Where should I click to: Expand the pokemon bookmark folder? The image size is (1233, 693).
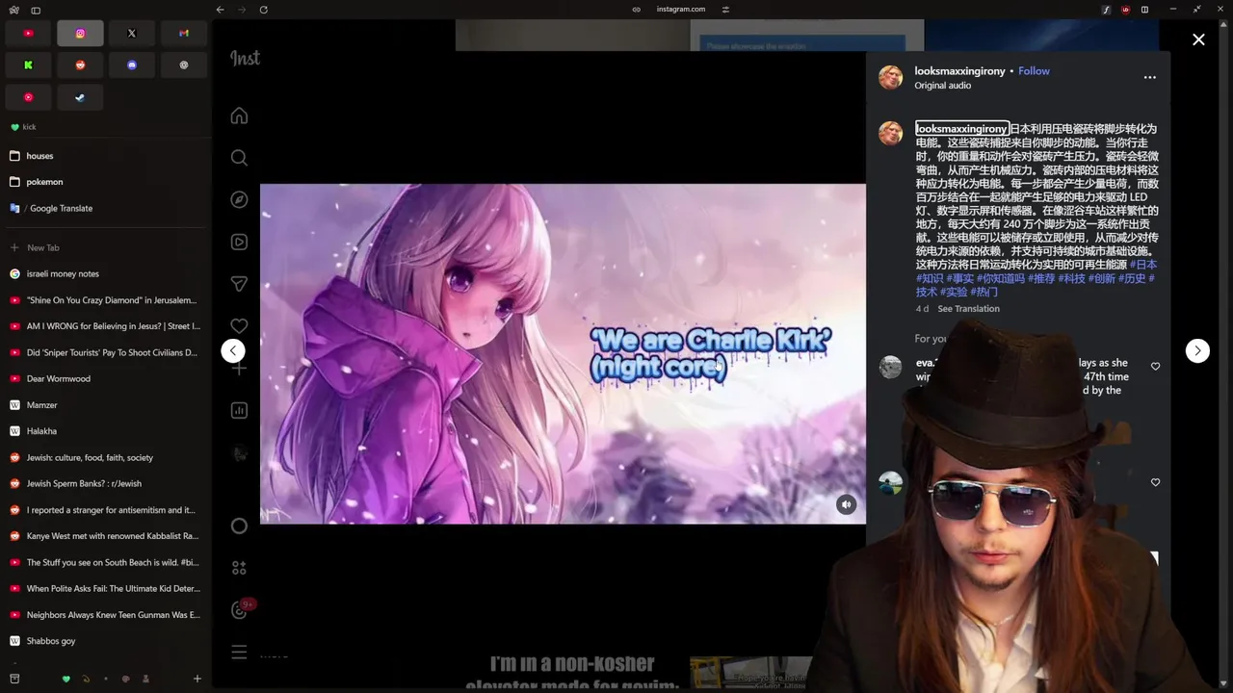coord(104,182)
